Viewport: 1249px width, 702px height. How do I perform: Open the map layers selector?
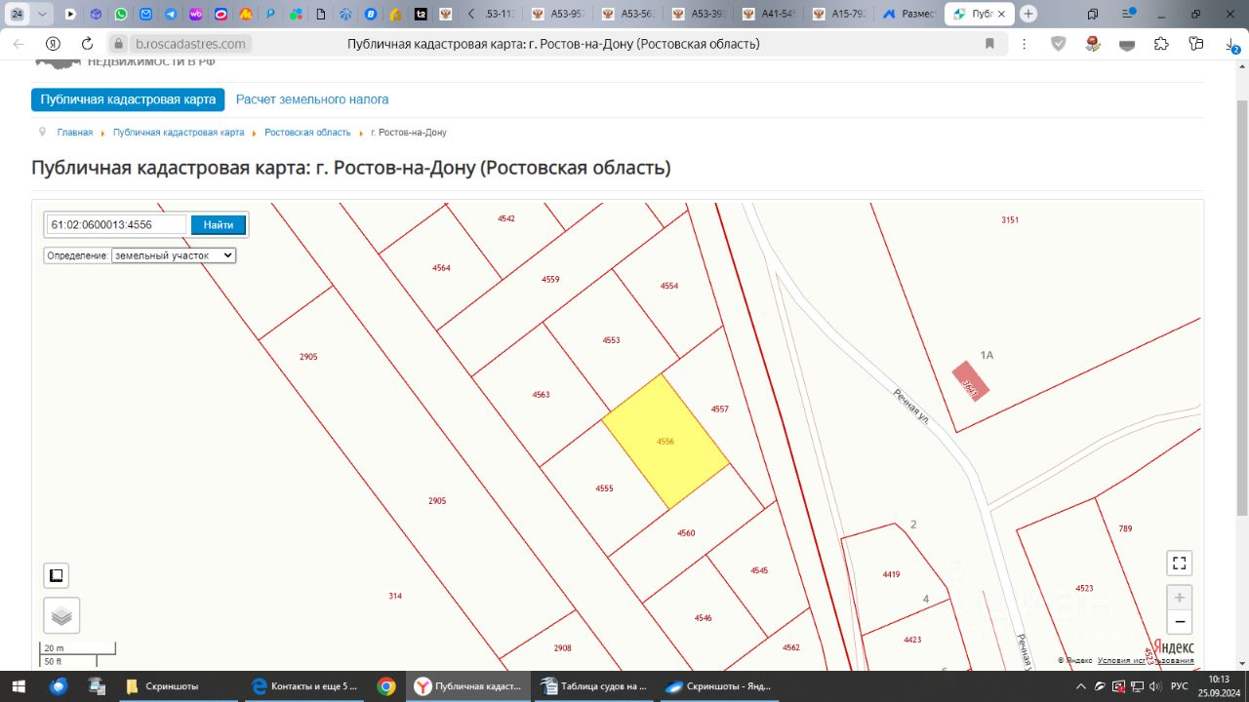[61, 616]
